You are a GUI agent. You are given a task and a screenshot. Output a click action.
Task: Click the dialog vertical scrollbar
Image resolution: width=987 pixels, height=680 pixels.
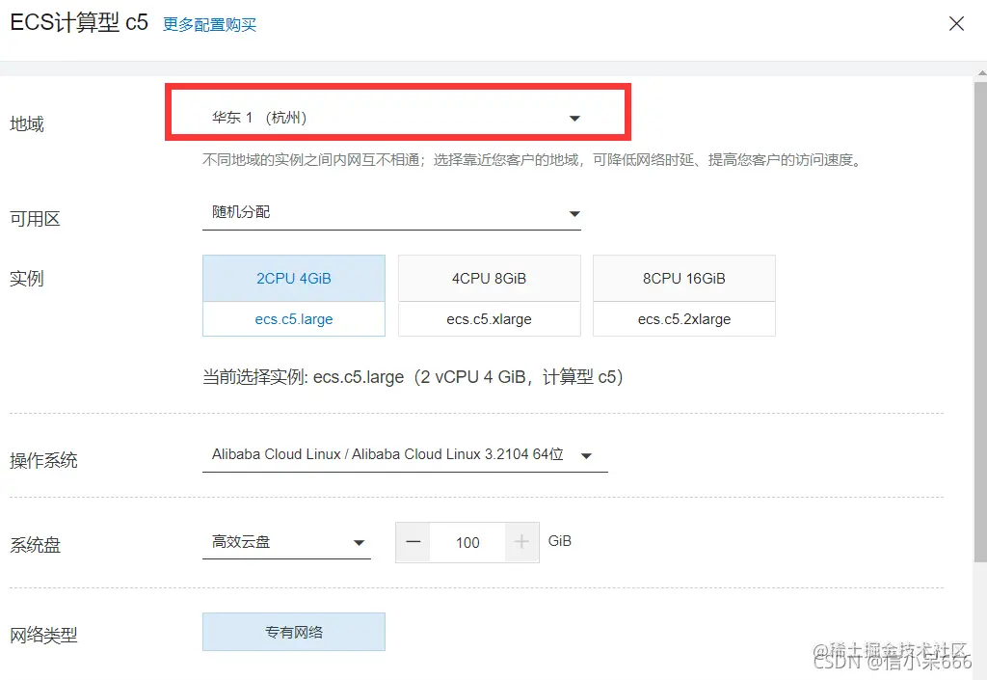pyautogui.click(x=980, y=321)
